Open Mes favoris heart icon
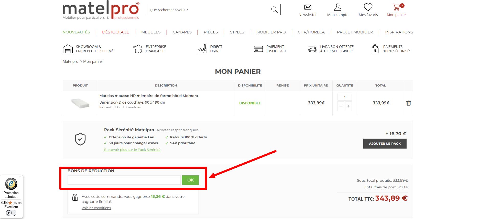 click(368, 7)
